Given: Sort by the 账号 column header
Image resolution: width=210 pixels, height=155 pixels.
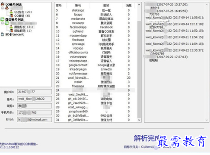Looking at the screenshot, I should tap(78, 6).
